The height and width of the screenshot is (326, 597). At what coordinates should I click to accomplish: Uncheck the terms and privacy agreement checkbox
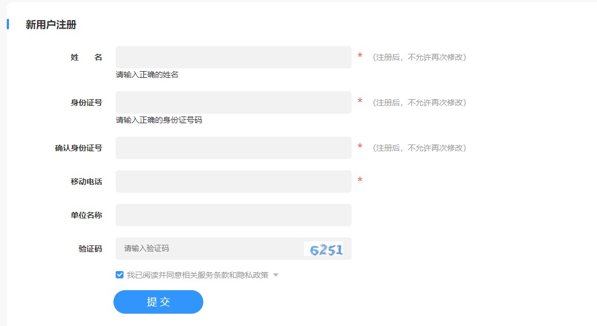click(x=119, y=274)
